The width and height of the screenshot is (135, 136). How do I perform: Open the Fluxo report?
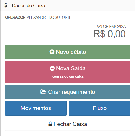[x=100, y=108]
